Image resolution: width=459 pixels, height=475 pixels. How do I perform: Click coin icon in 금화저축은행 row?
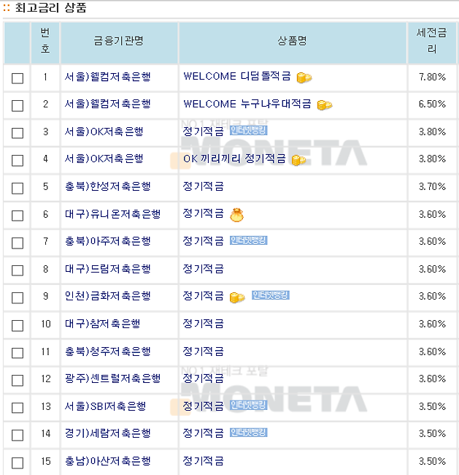click(237, 297)
